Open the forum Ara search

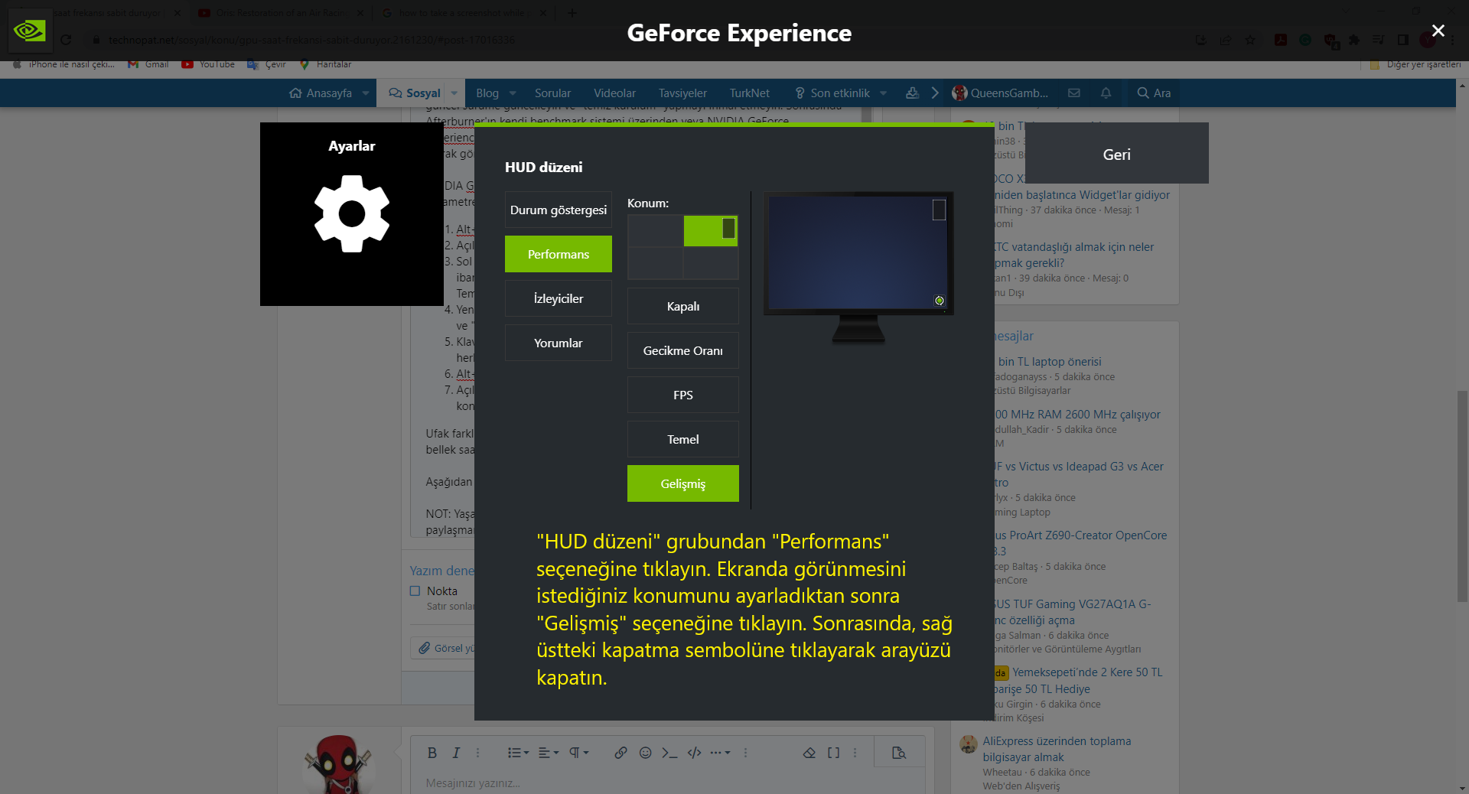click(1154, 93)
